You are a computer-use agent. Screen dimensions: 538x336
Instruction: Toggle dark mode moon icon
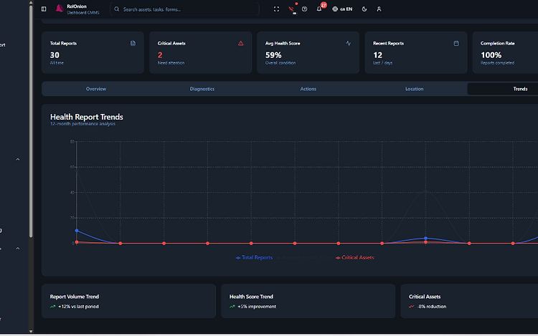(x=364, y=9)
